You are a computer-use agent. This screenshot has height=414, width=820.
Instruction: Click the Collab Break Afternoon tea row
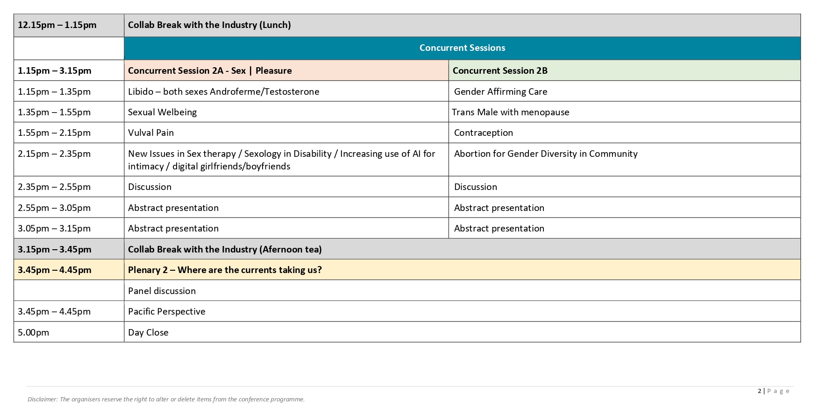click(x=225, y=250)
